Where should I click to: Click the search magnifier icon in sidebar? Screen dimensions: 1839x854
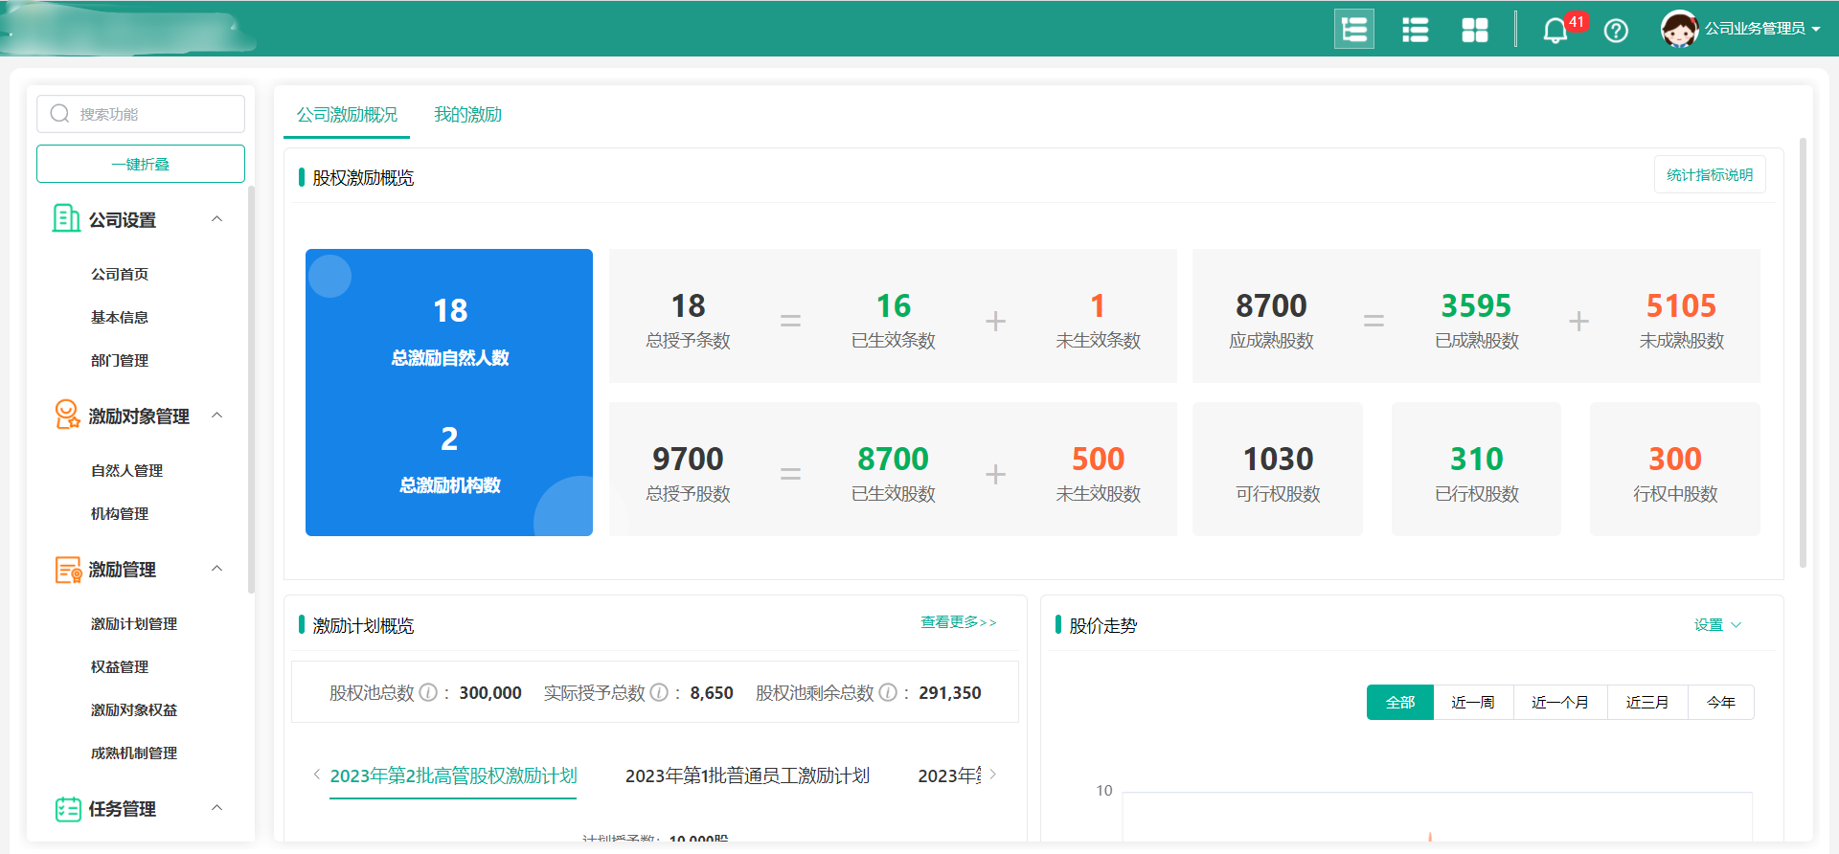[59, 114]
